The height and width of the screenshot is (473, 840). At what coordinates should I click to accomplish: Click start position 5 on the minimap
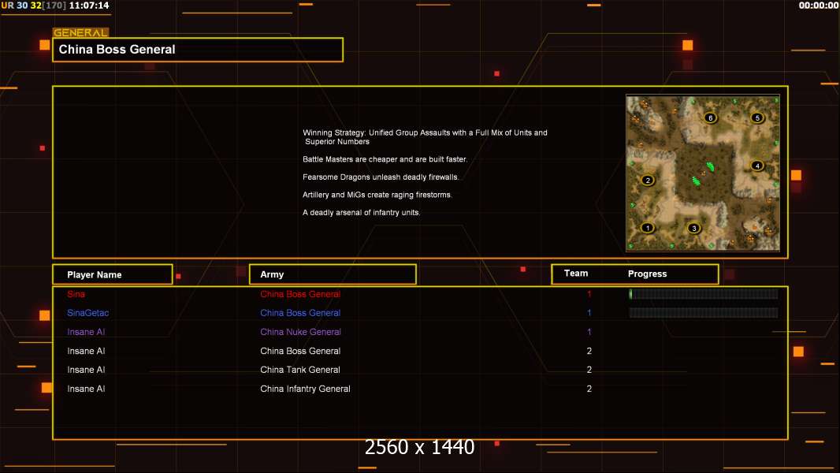pyautogui.click(x=757, y=117)
